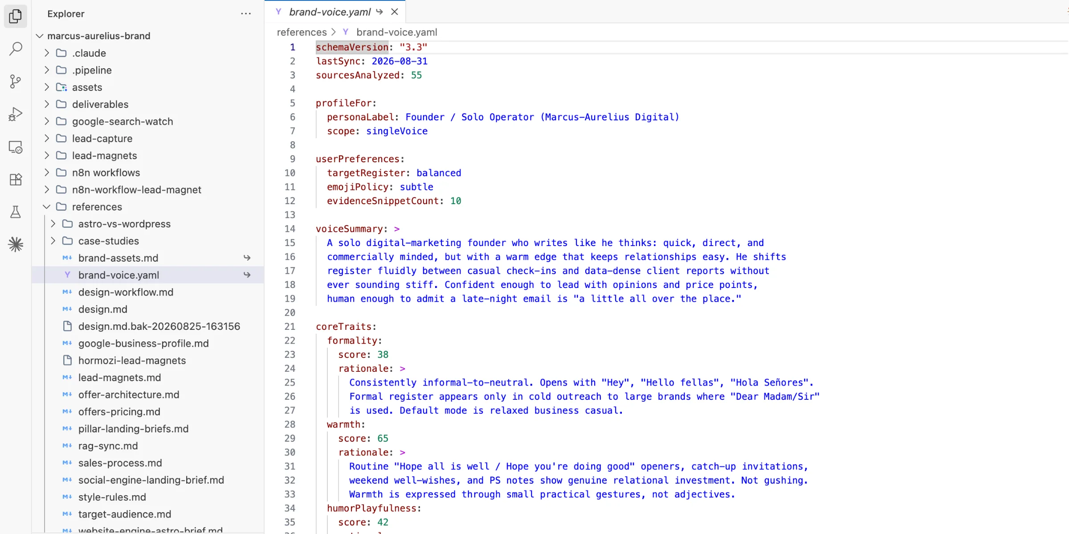Click the YAML icon in breadcrumb
The image size is (1069, 534).
[346, 32]
